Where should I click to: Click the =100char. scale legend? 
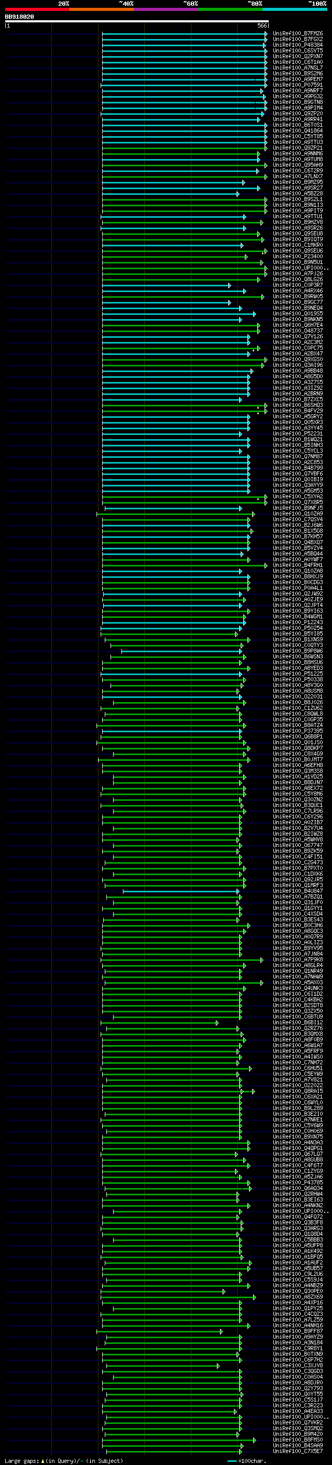(246, 1460)
